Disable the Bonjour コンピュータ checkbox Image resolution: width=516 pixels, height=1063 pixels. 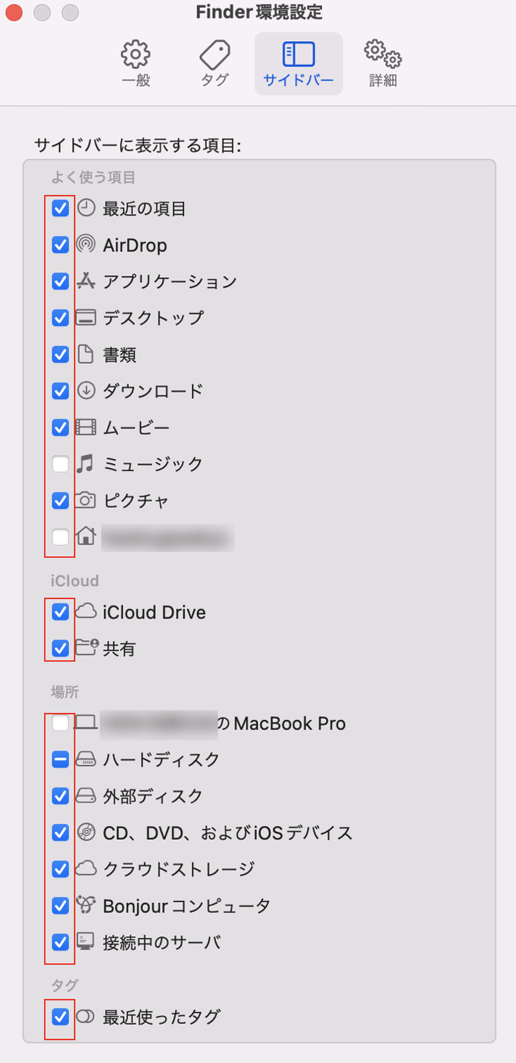(60, 906)
